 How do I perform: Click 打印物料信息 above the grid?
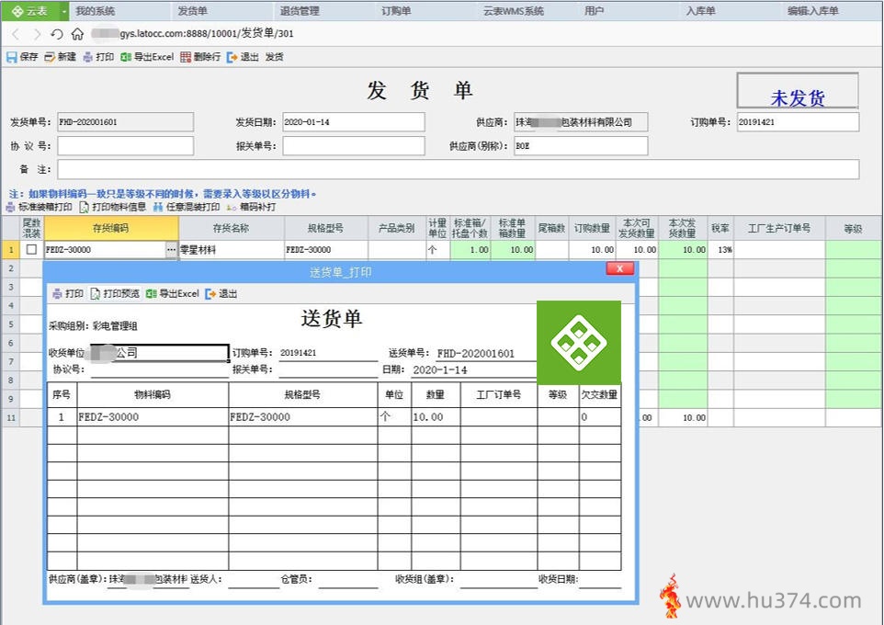(x=113, y=207)
